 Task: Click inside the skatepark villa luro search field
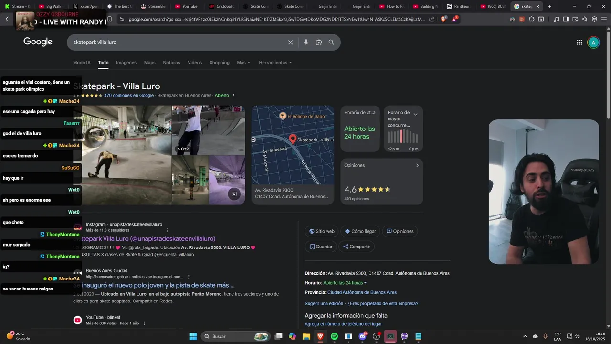pyautogui.click(x=177, y=43)
